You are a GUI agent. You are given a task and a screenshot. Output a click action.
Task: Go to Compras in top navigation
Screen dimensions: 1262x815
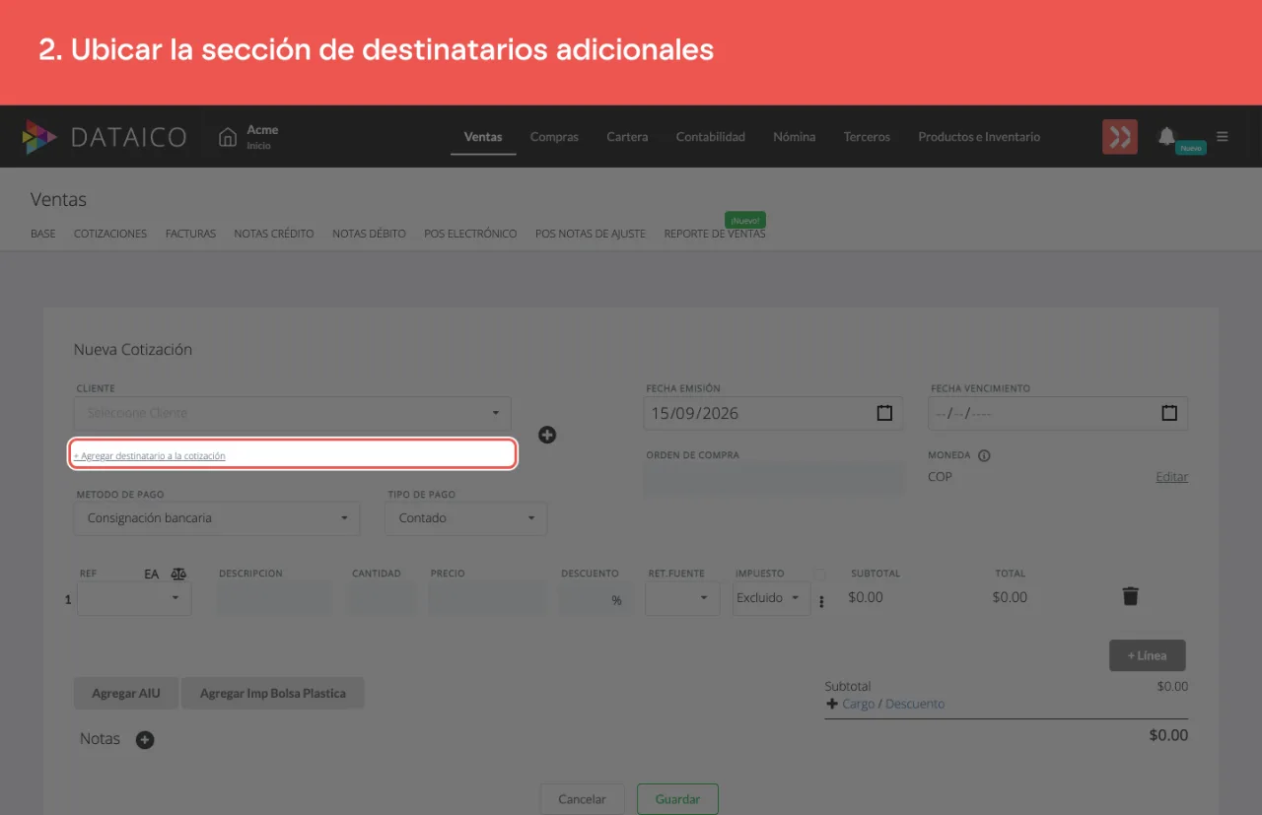click(x=554, y=137)
